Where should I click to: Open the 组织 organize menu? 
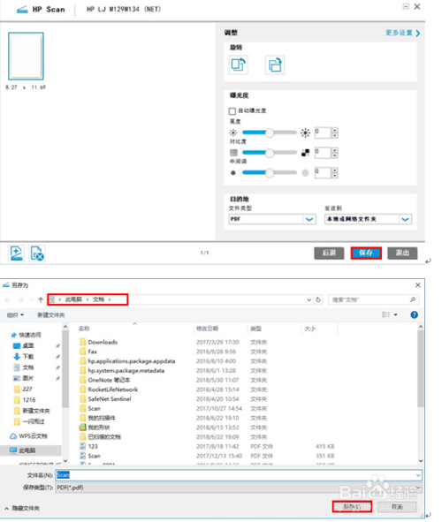15,315
